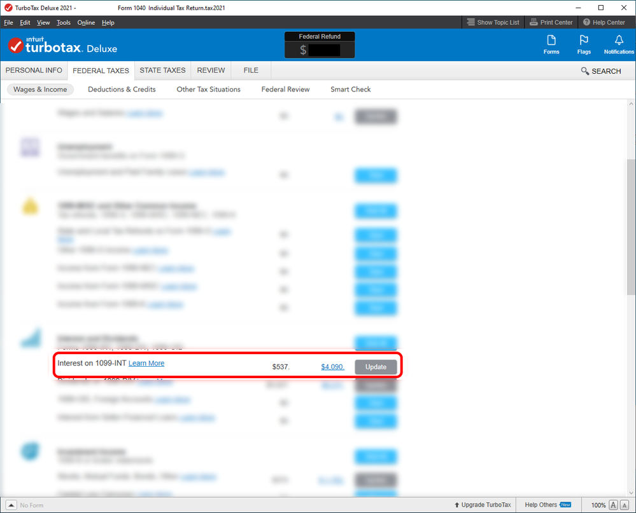Image resolution: width=636 pixels, height=513 pixels.
Task: Open the File menu
Action: coord(8,23)
